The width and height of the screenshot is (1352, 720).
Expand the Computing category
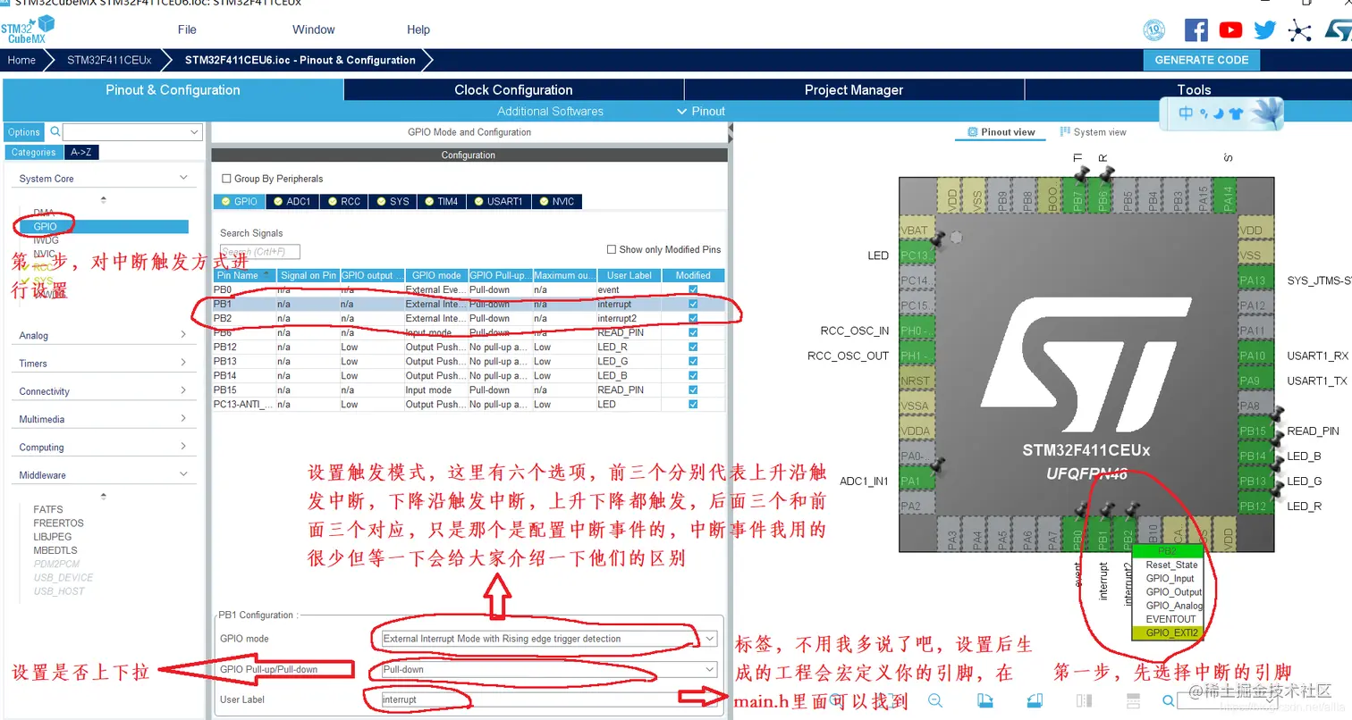[x=183, y=447]
